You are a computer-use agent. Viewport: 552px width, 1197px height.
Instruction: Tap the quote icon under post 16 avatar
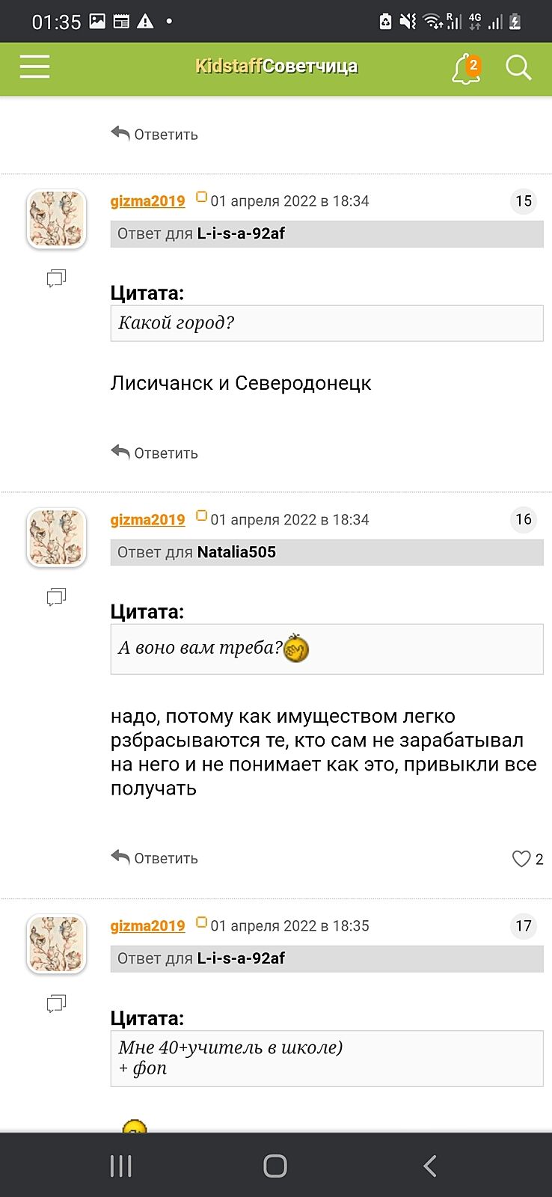[x=56, y=596]
